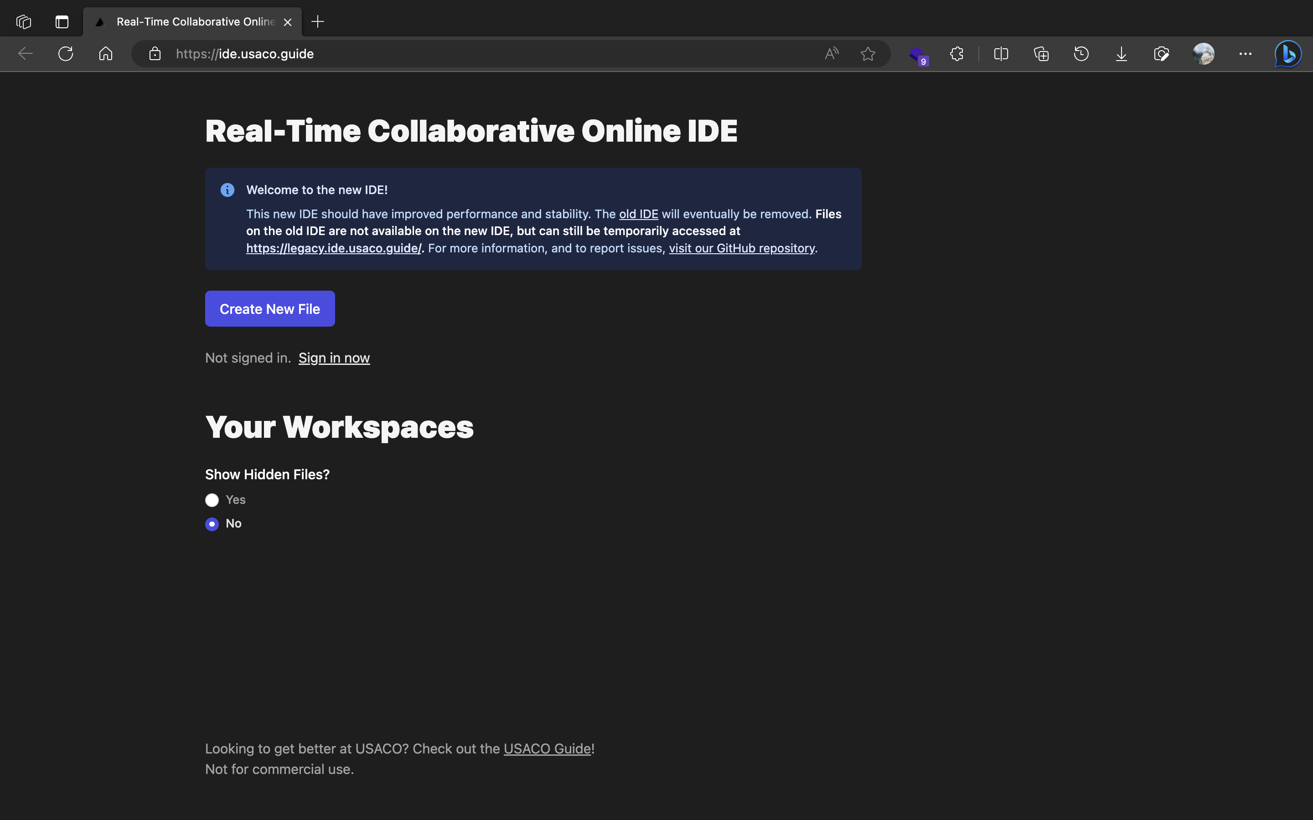Open the Extensions puzzle icon
The height and width of the screenshot is (820, 1313).
pos(956,54)
